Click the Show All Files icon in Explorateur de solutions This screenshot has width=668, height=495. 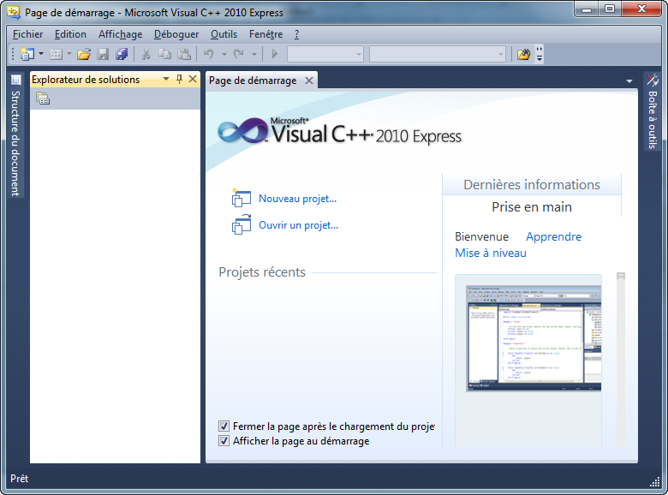click(x=43, y=98)
